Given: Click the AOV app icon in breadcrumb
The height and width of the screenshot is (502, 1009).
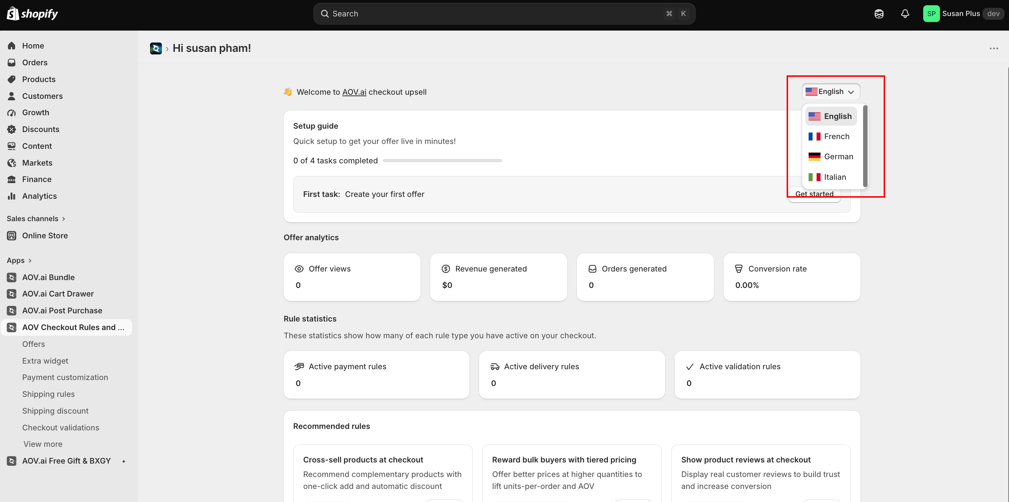Looking at the screenshot, I should (x=156, y=48).
